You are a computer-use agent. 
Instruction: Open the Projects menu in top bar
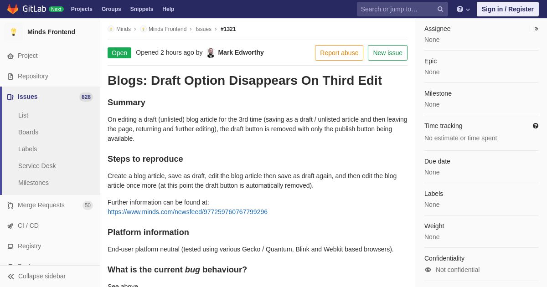tap(82, 9)
